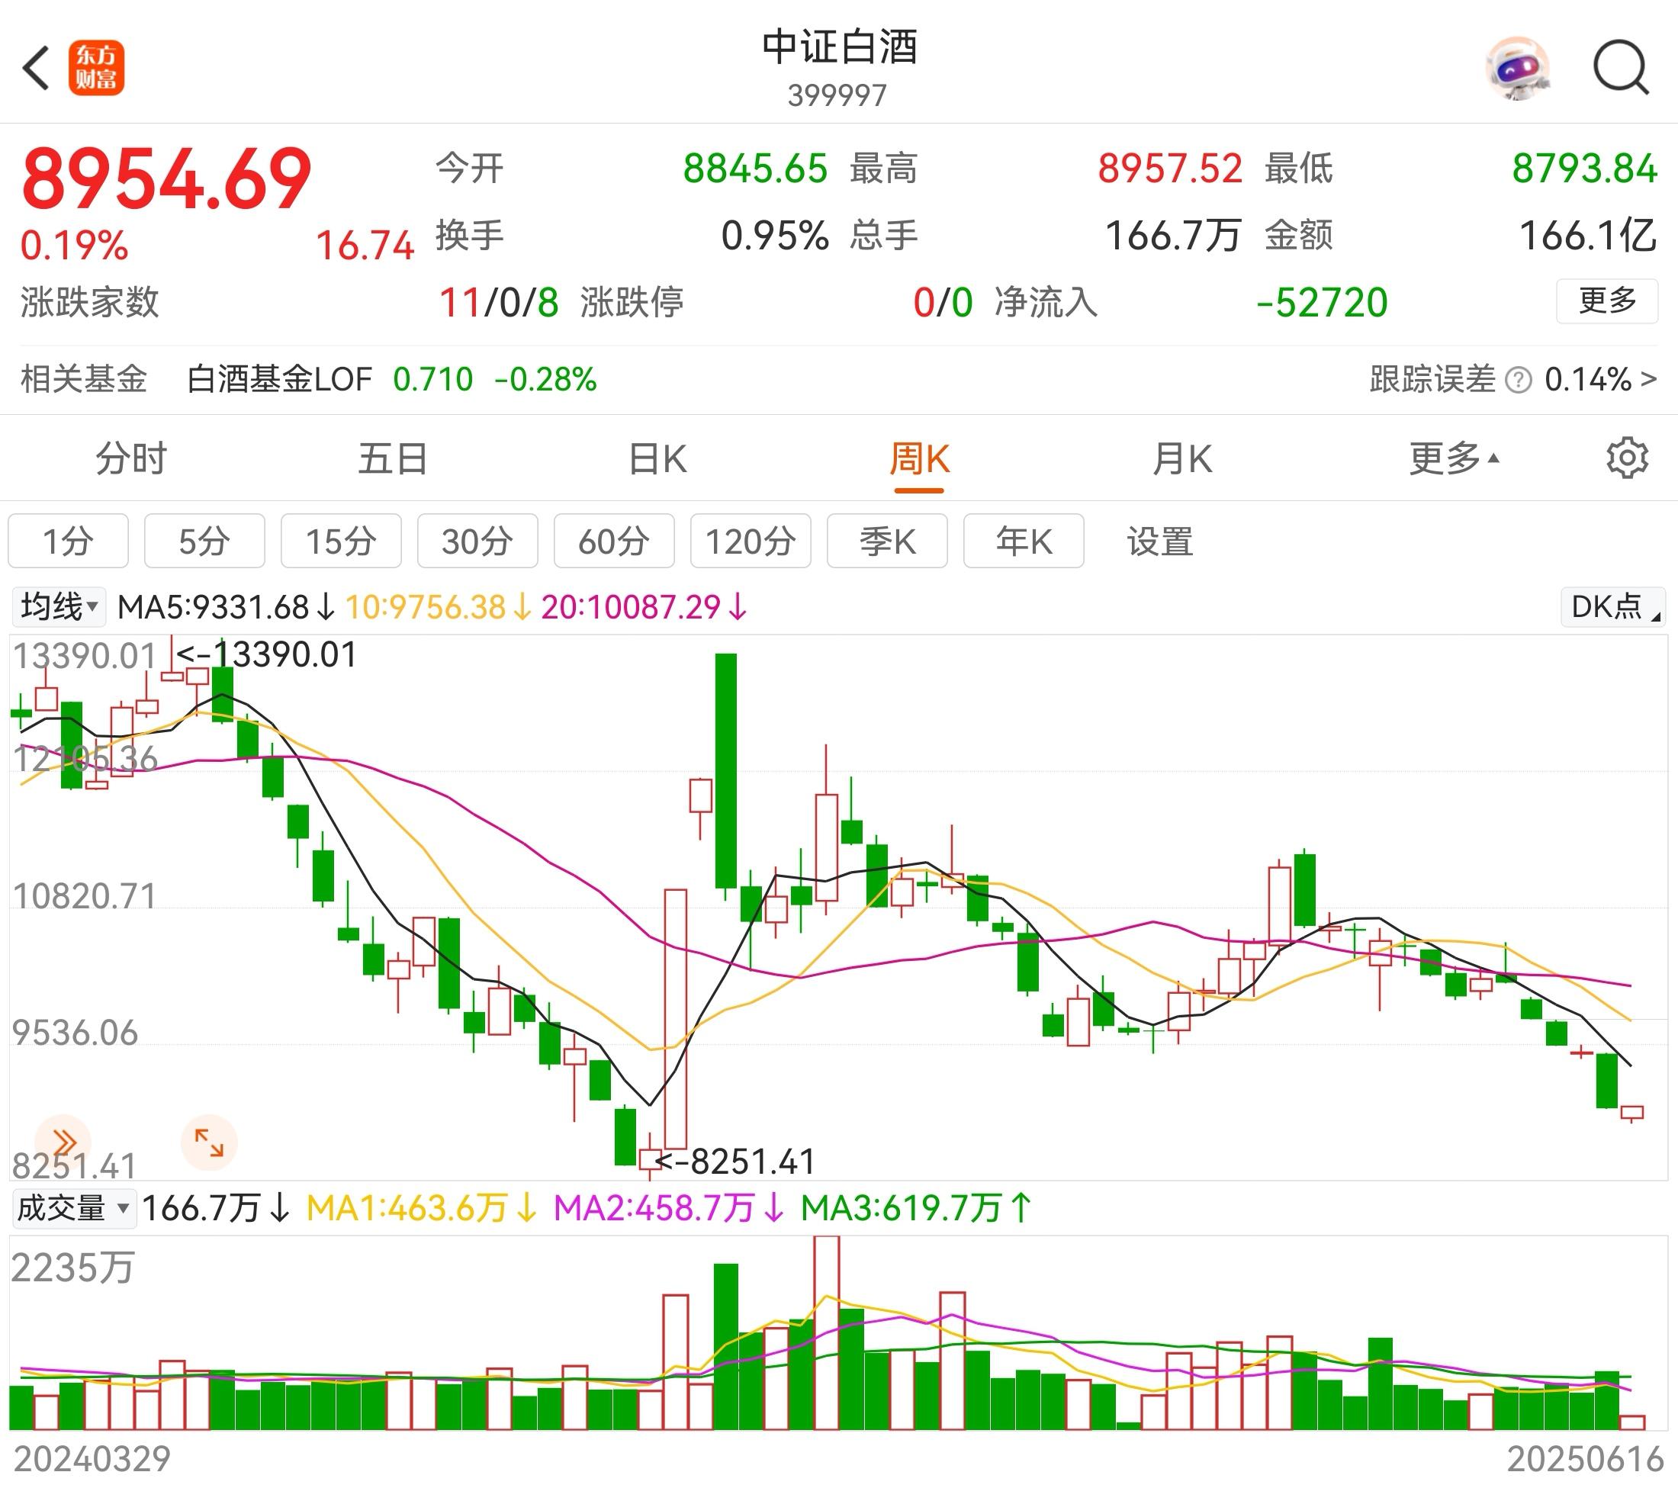The image size is (1678, 1488).
Task: Open 白酒基金LOF related fund link
Action: click(279, 379)
